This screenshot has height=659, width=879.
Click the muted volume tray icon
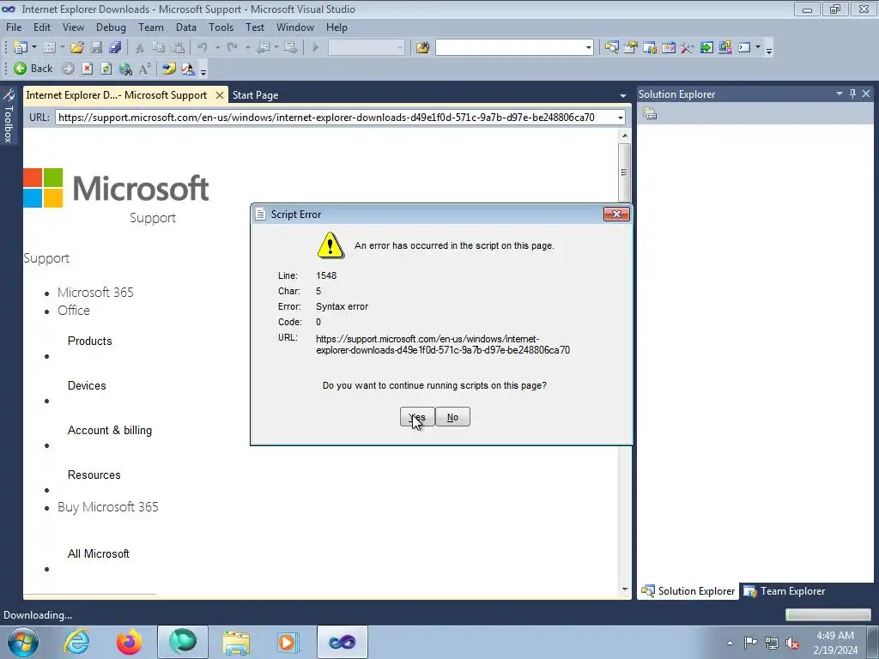[x=792, y=643]
